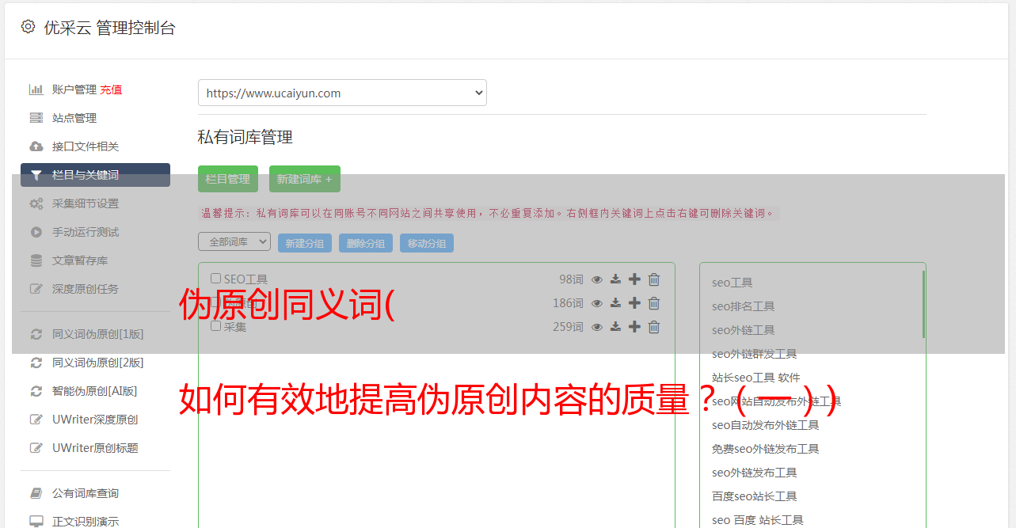Open UWriter深度原创 in the sidebar

[95, 420]
